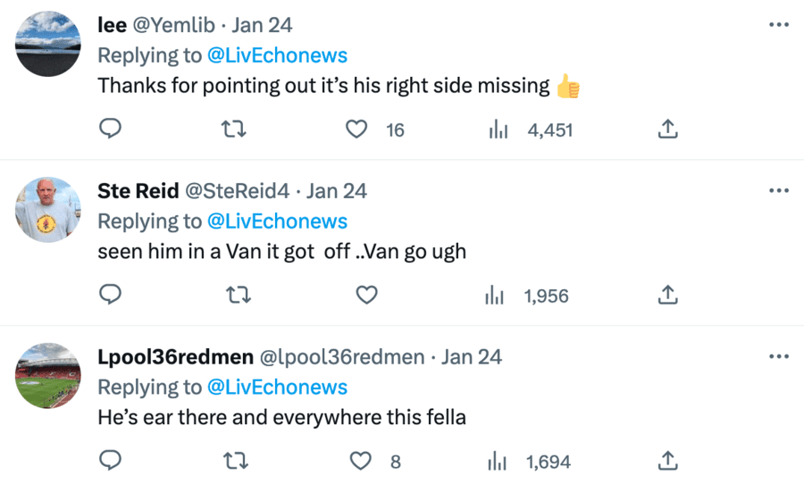Retweet lee's right side missing tweet

[233, 129]
